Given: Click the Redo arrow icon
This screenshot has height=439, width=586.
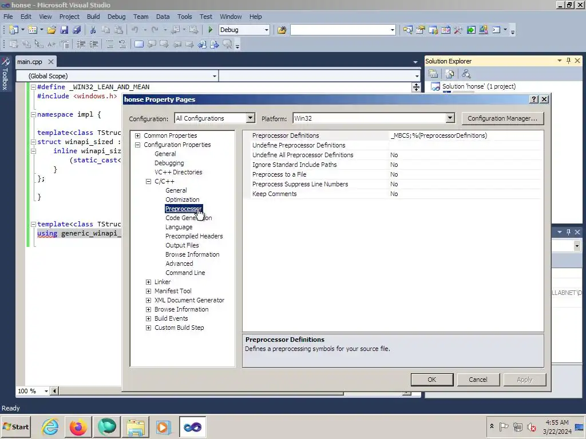Looking at the screenshot, I should [155, 30].
